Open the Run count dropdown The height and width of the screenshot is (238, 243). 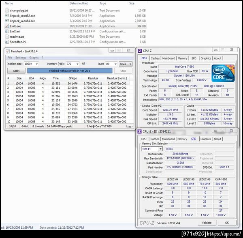(x=115, y=64)
